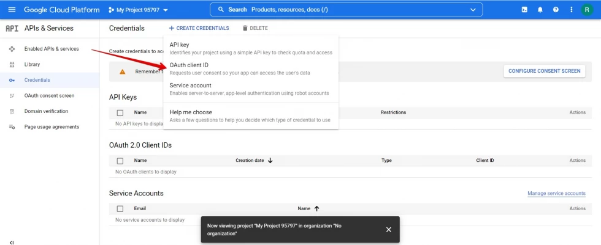601x245 pixels.
Task: Open the My Project 95797 project selector
Action: click(139, 10)
